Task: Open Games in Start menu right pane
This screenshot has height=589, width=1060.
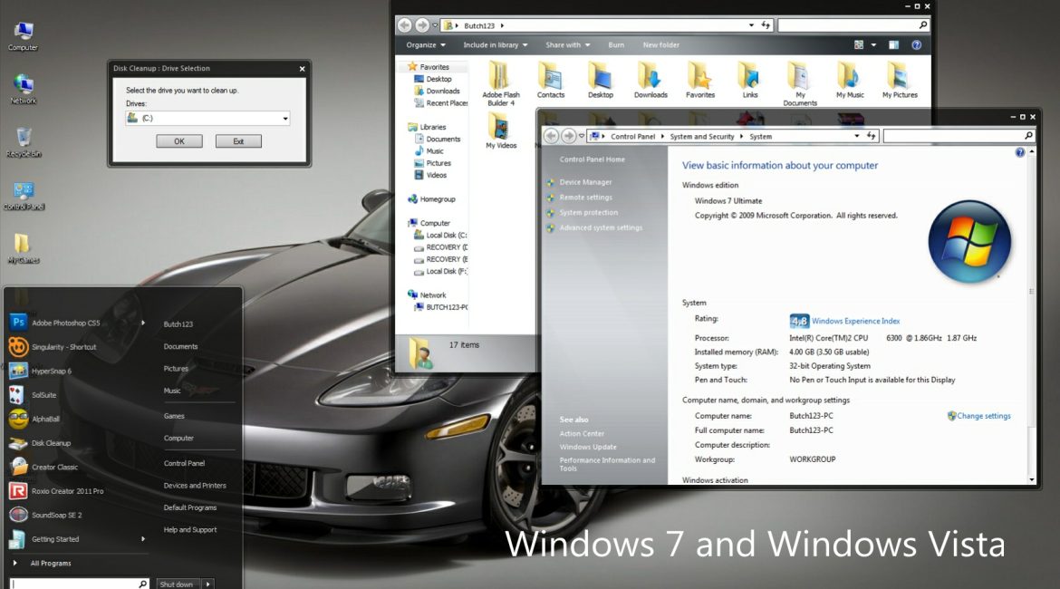Action: [174, 416]
